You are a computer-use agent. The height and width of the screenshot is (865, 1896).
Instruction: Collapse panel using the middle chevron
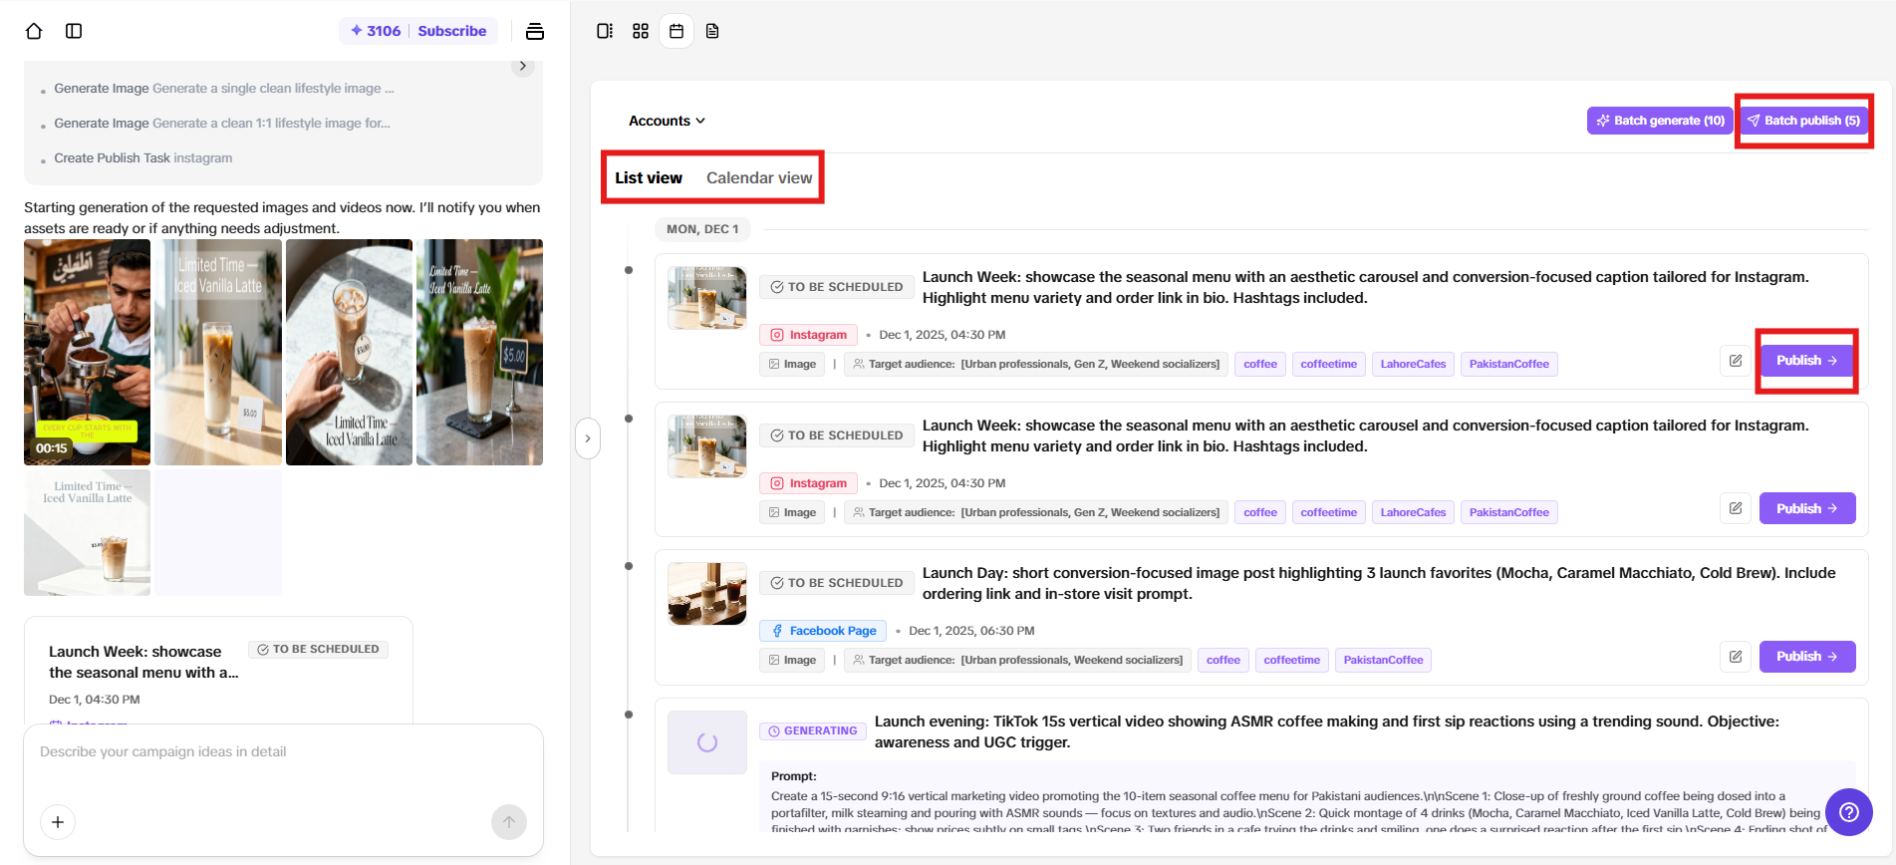coord(588,438)
